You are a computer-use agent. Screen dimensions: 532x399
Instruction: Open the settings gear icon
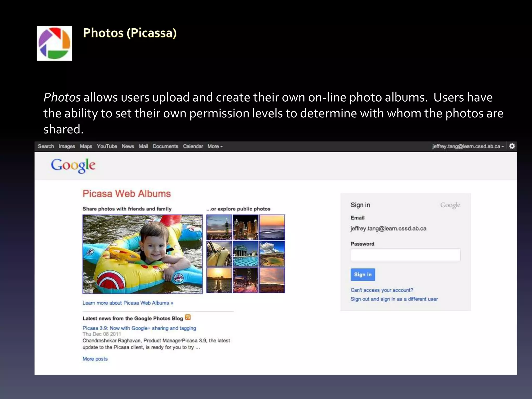pos(512,146)
